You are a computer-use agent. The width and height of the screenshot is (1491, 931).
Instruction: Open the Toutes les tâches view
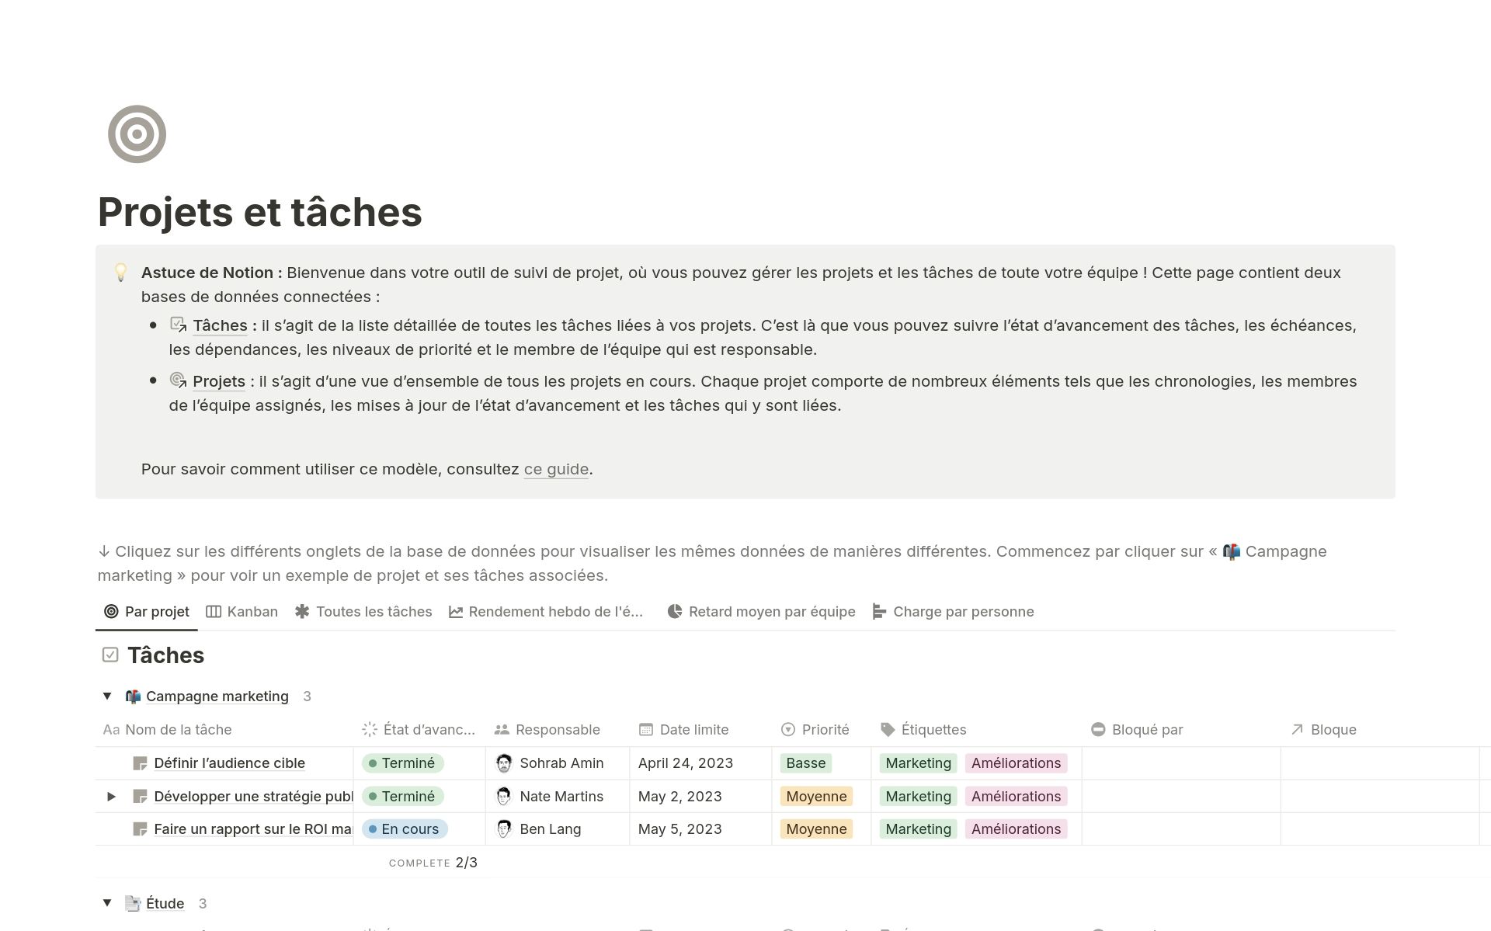[x=374, y=611]
